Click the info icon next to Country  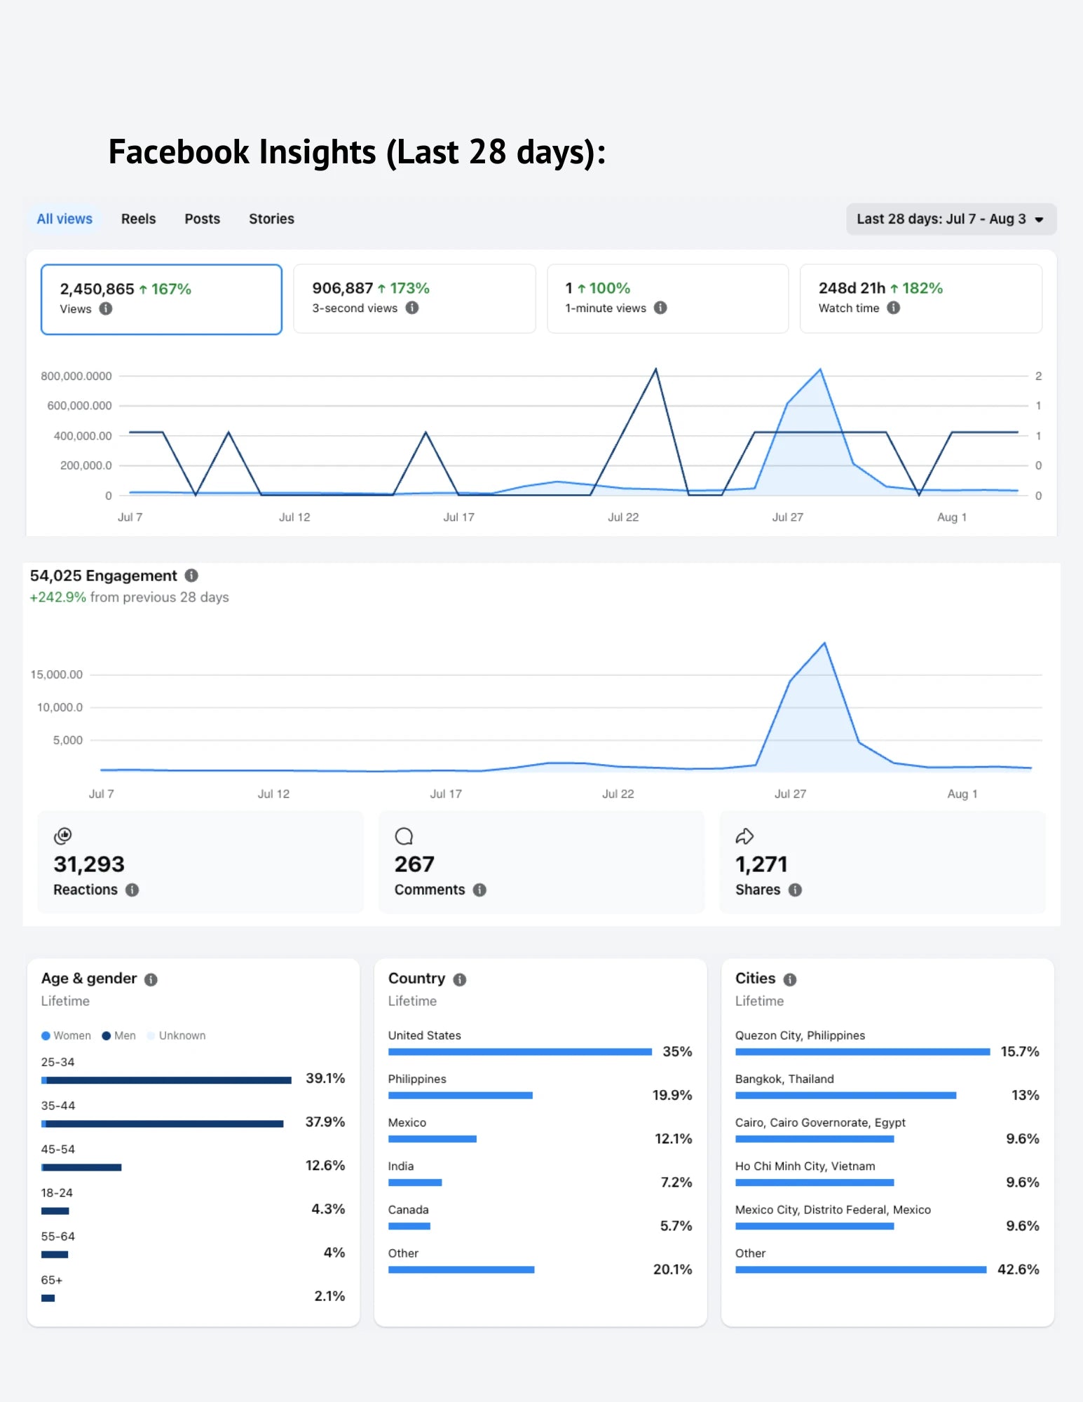(x=460, y=979)
